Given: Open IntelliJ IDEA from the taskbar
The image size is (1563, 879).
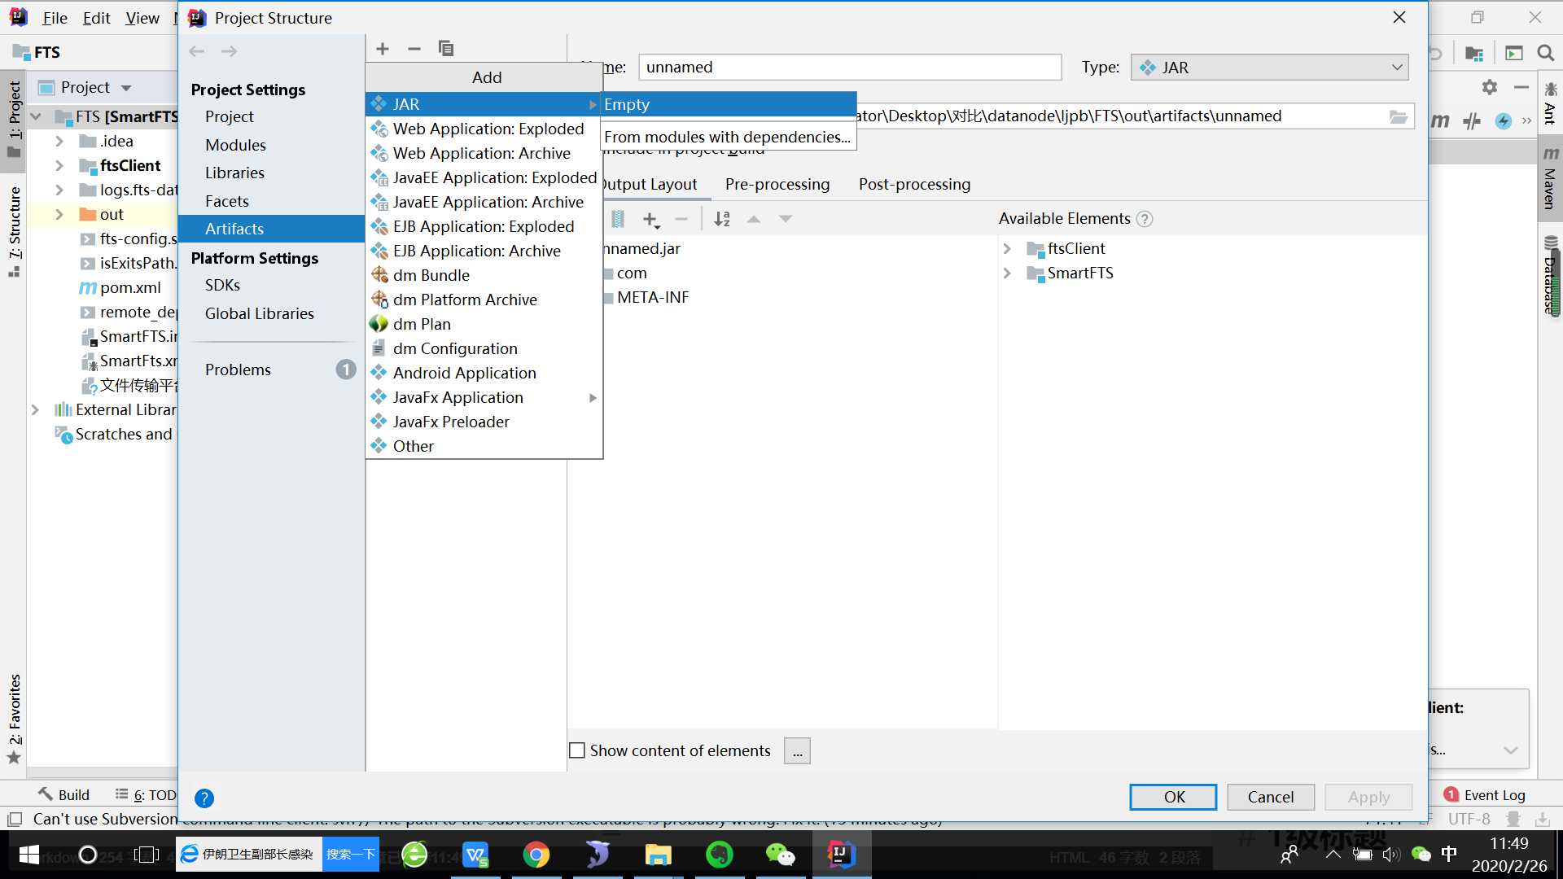Looking at the screenshot, I should coord(840,855).
